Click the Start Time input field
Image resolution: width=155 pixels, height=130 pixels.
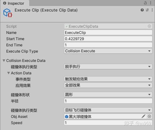pyautogui.click(x=108, y=39)
